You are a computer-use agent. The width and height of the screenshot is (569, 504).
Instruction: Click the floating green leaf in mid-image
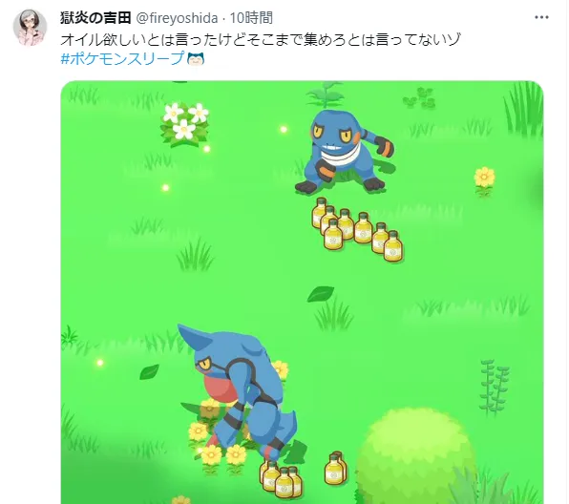click(x=321, y=294)
